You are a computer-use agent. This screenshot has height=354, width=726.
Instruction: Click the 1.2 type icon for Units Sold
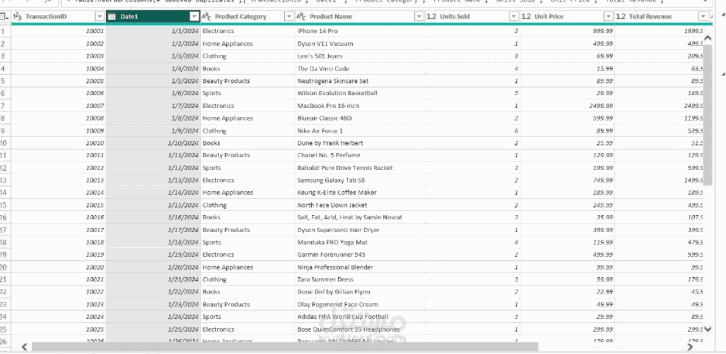coord(431,16)
